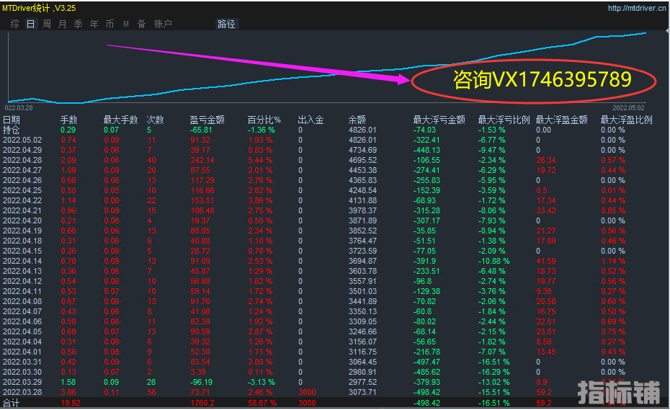Select the 账户 account tab
Viewport: 670px width, 410px height.
tap(163, 24)
